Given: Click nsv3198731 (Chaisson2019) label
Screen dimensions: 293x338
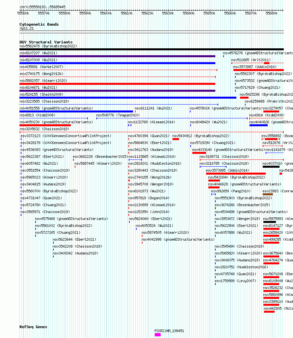Looking at the screenshot, I should [x=224, y=157].
